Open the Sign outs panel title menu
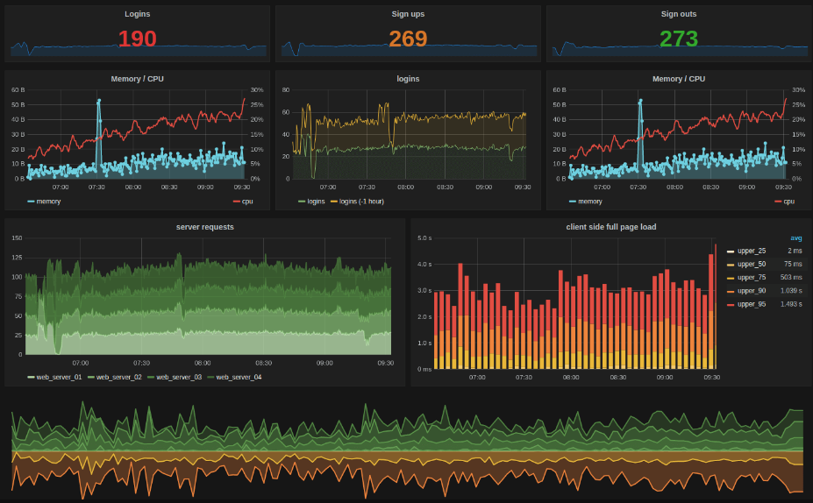 coord(678,14)
